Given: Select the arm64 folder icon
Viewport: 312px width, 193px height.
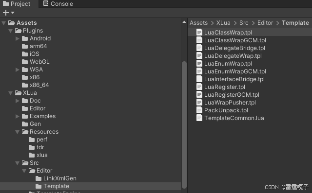Looking at the screenshot, I should coord(25,46).
